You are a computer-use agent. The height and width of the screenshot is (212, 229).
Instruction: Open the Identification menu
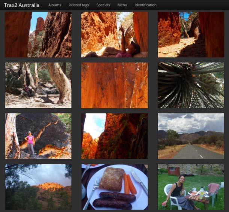145,5
